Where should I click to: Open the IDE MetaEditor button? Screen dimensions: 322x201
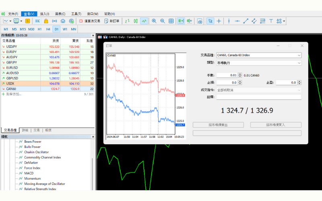[x=37, y=21]
